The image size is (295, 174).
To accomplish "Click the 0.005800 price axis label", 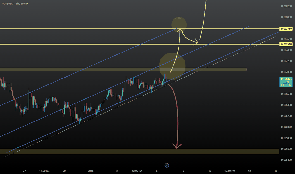I will tap(286, 138).
